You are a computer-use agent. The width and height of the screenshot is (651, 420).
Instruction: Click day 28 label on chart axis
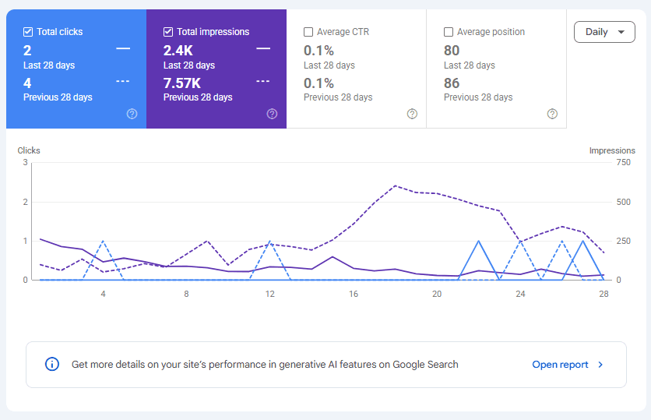603,294
